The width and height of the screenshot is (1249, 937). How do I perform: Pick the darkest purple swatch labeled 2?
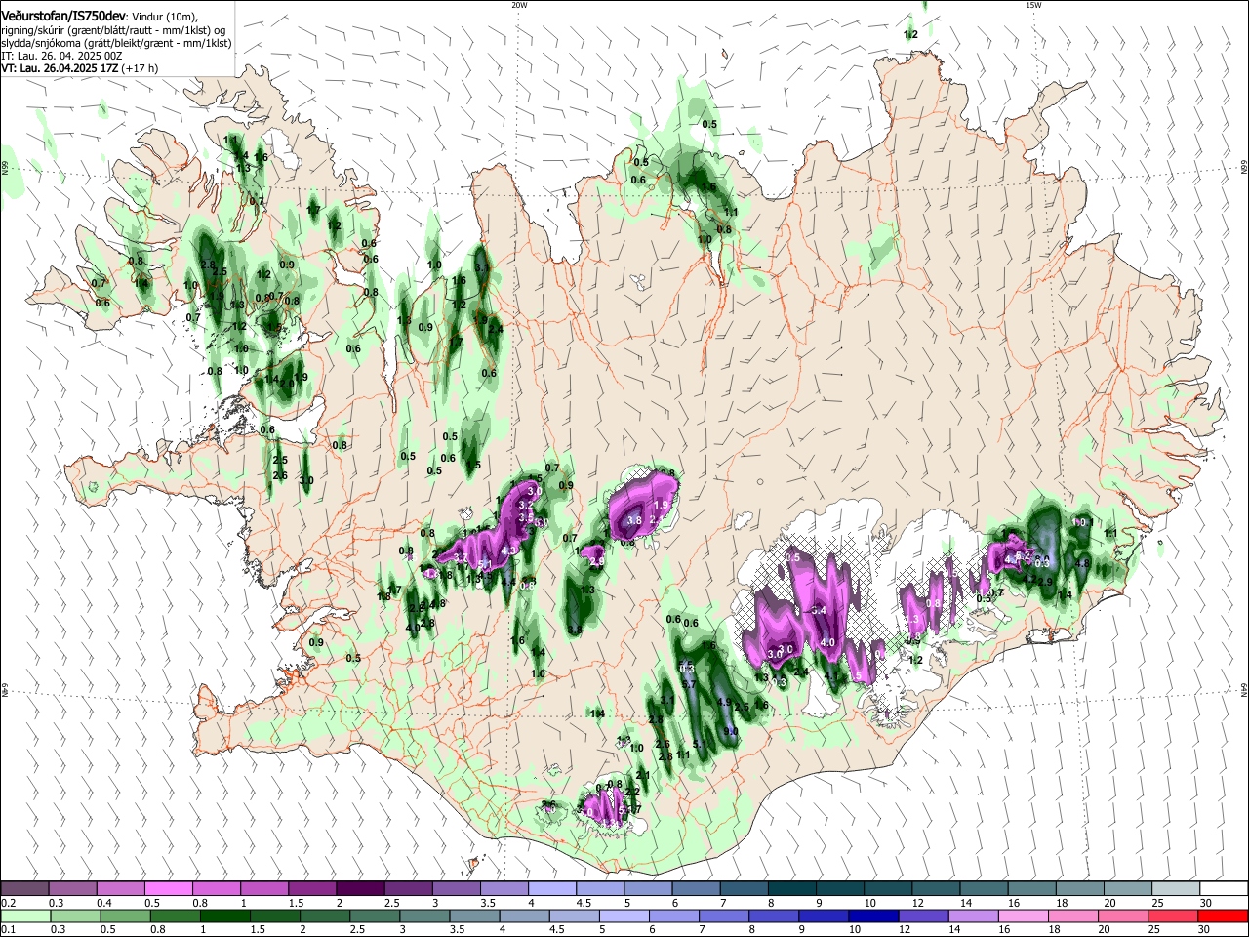click(359, 888)
